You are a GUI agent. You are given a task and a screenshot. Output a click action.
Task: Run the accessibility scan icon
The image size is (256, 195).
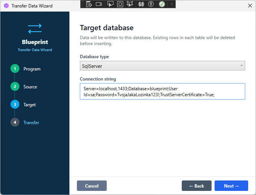[x=151, y=4]
